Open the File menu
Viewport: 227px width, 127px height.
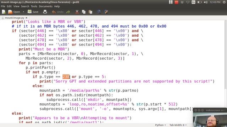click(x=3, y=6)
